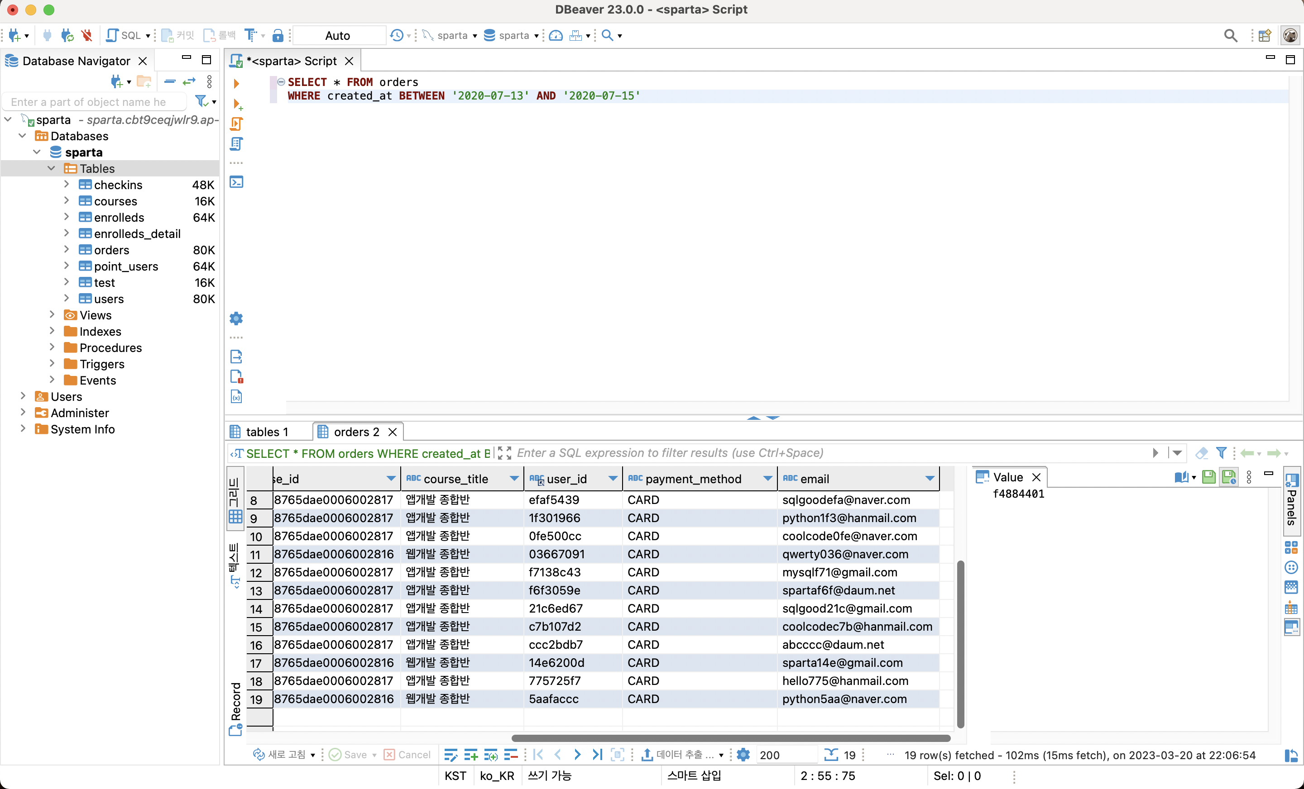Open the SQL terminal output panel icon
The height and width of the screenshot is (789, 1304).
pos(236,182)
